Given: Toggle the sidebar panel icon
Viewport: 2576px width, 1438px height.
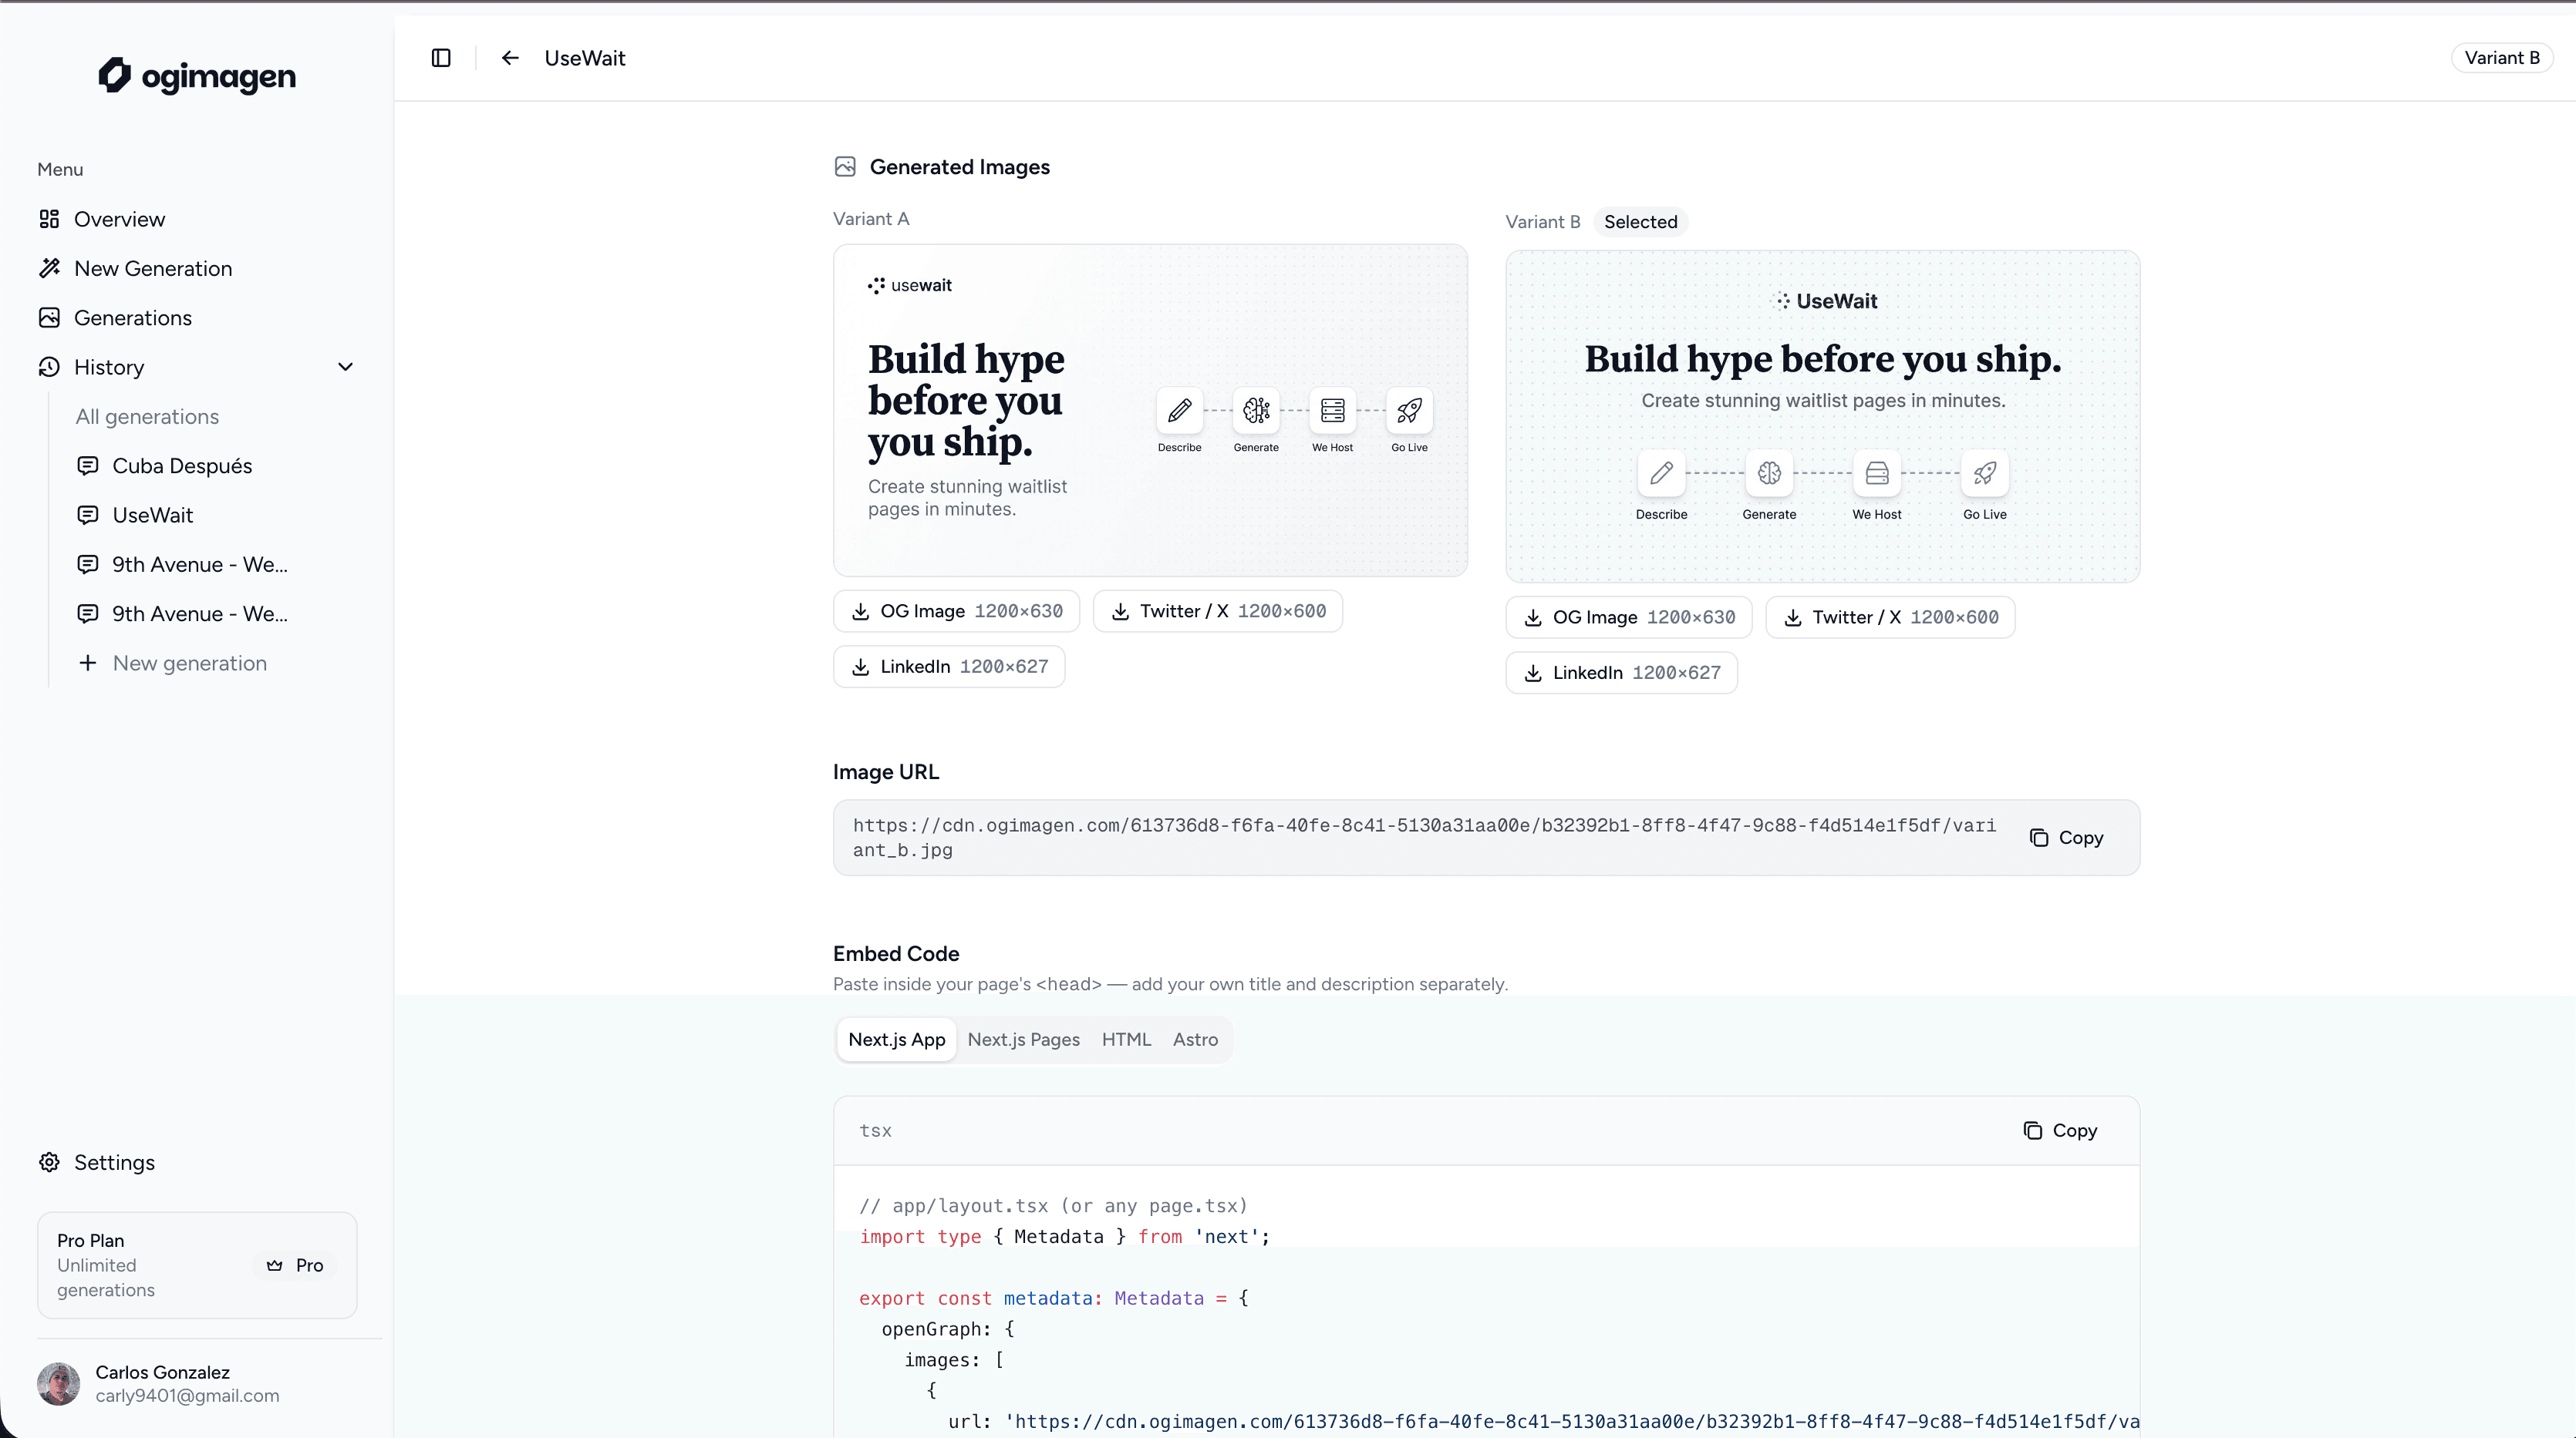Looking at the screenshot, I should click(x=441, y=58).
